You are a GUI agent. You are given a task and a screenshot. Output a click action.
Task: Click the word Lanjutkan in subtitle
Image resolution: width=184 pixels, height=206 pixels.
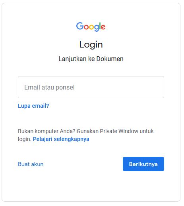coord(72,59)
